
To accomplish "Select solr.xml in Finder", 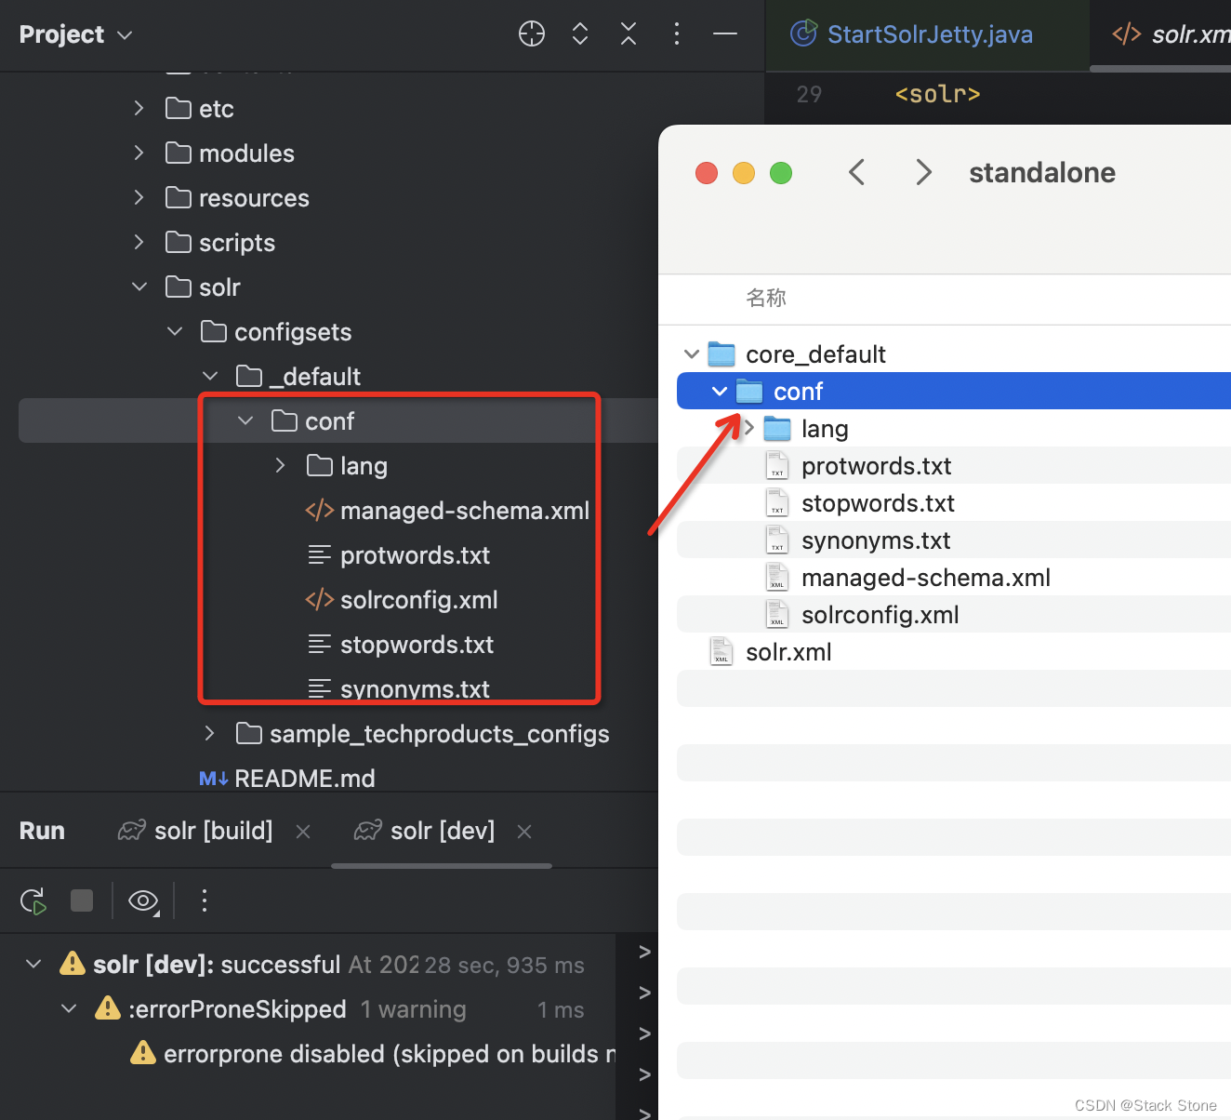I will (x=788, y=652).
